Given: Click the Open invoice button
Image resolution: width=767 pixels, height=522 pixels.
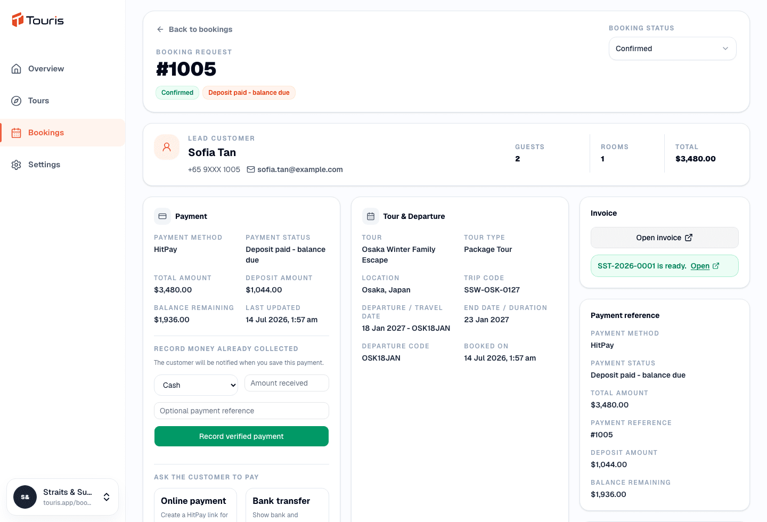Looking at the screenshot, I should [x=665, y=238].
